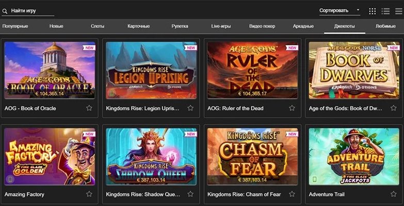Switch to bulleted list view
The height and width of the screenshot is (206, 404).
click(385, 11)
